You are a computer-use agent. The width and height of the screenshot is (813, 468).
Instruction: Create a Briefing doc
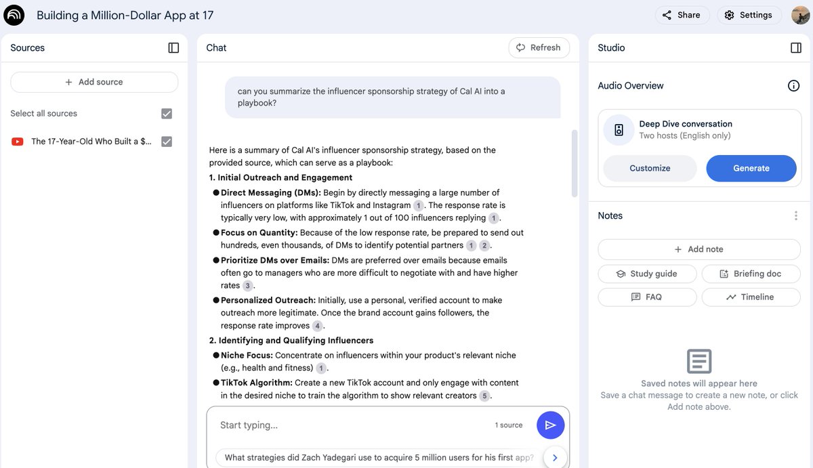751,274
